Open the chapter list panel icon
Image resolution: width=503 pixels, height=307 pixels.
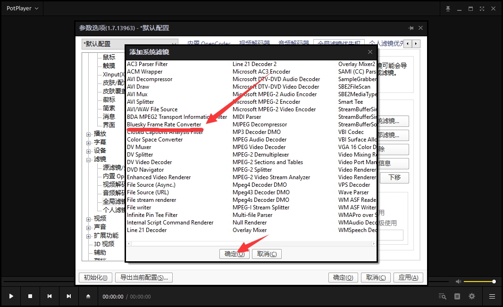pos(457,297)
